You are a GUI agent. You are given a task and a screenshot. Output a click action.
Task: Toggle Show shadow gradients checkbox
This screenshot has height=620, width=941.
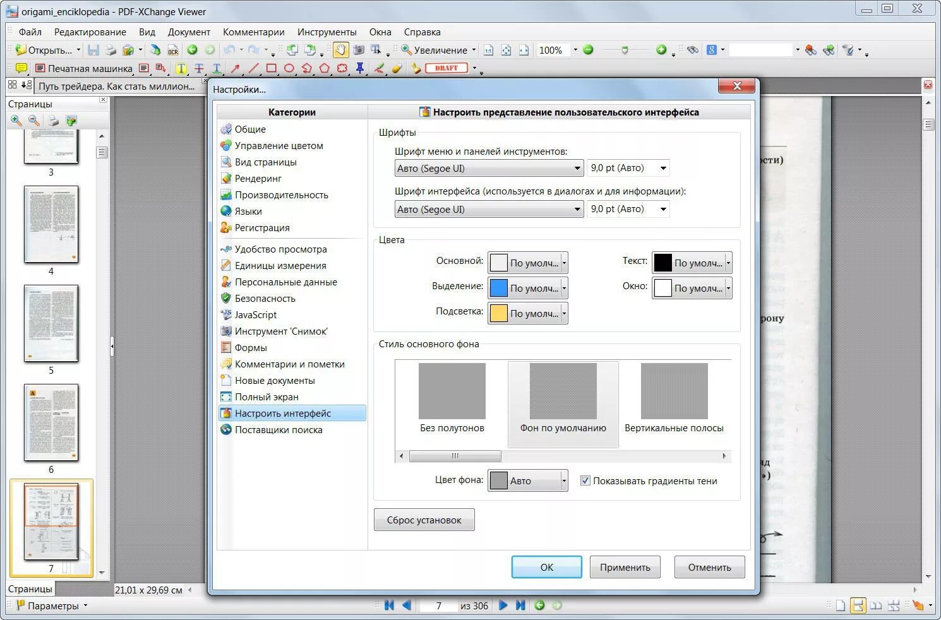[585, 480]
